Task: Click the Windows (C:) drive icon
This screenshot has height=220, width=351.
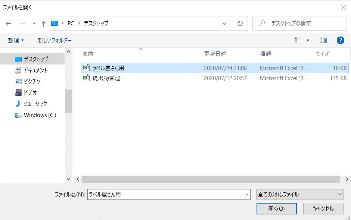Action: pyautogui.click(x=18, y=115)
